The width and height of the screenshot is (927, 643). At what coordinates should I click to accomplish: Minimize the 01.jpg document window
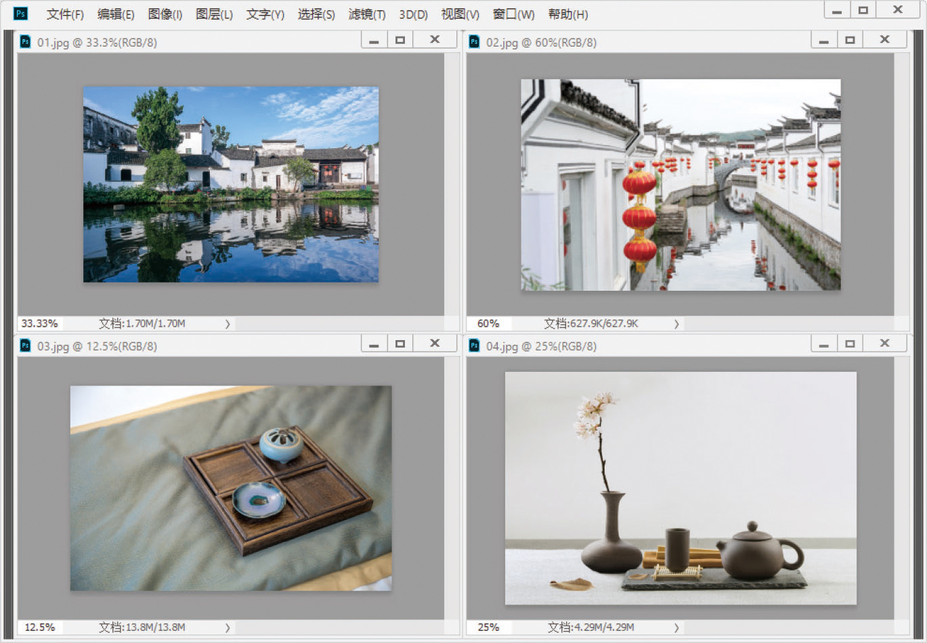[x=374, y=40]
